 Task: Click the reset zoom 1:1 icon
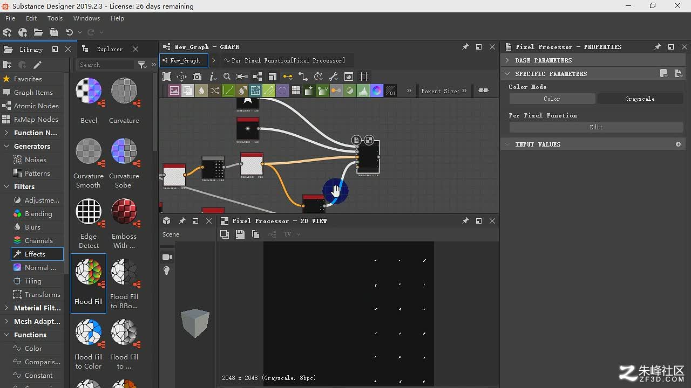(182, 77)
